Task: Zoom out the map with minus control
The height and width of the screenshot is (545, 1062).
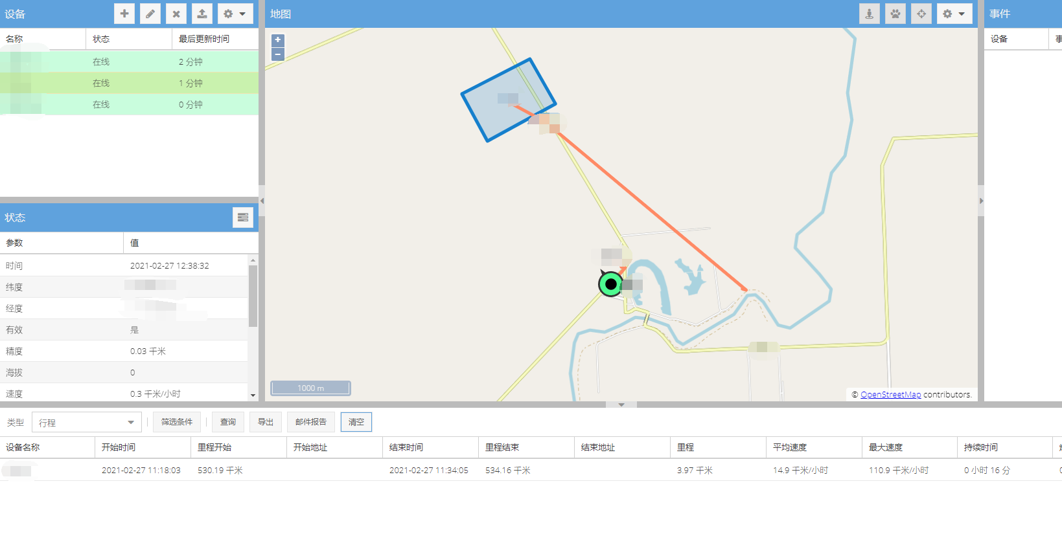Action: tap(278, 54)
